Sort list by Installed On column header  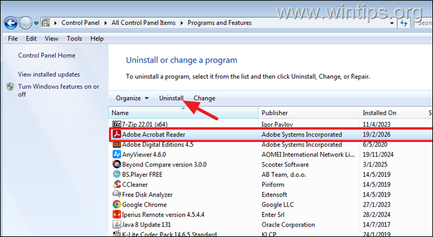[x=392, y=113]
